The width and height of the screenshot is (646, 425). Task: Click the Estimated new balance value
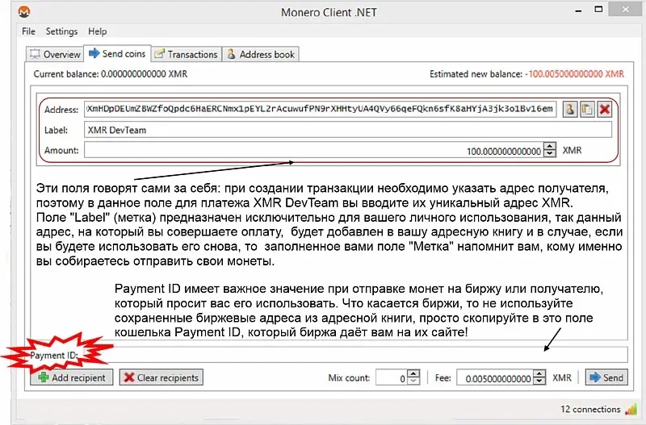(x=574, y=74)
